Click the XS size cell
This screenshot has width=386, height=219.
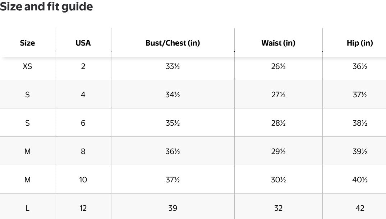[27, 66]
